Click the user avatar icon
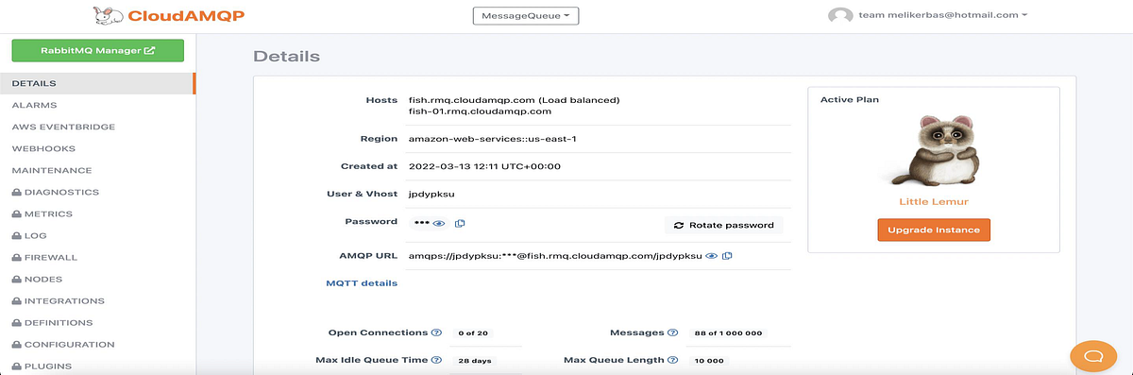 (839, 15)
